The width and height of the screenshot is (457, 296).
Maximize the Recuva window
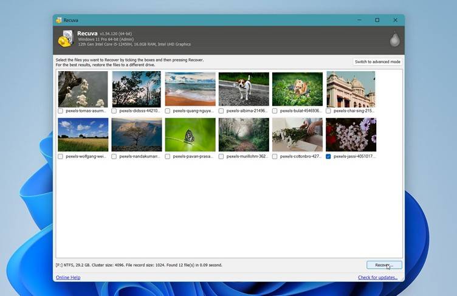[x=377, y=20]
